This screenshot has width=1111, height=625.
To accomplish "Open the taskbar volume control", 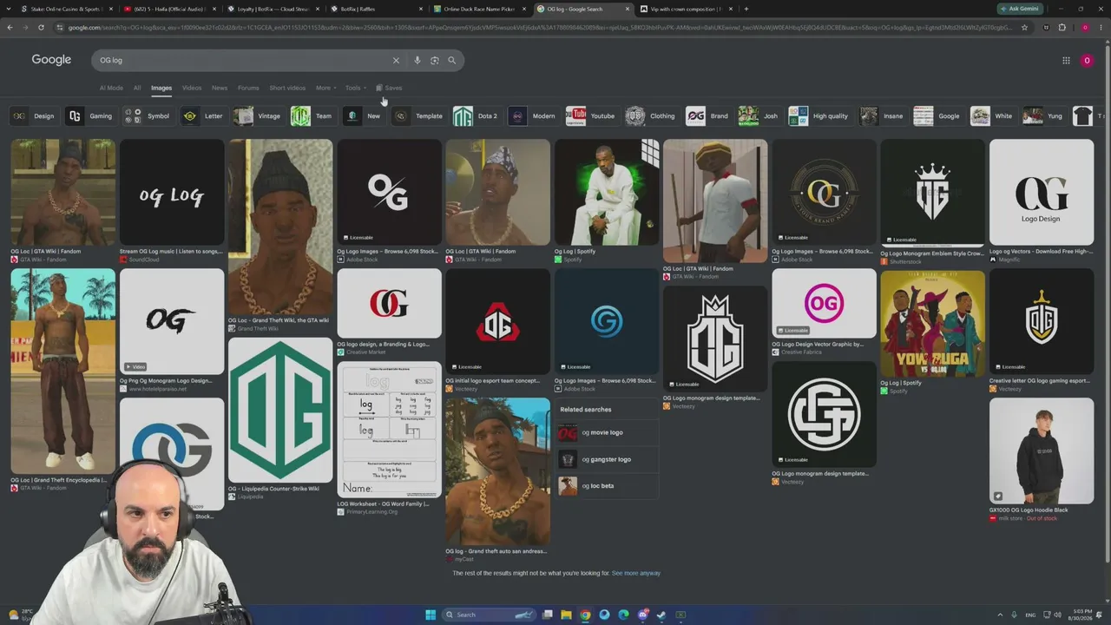I will point(1057,615).
